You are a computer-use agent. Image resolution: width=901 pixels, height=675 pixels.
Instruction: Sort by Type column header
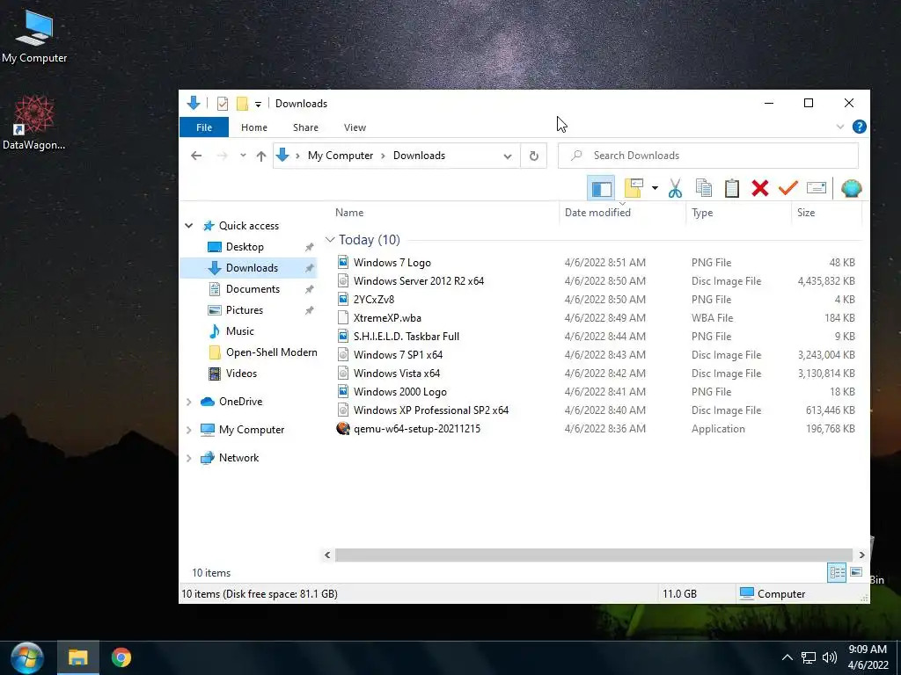[702, 213]
